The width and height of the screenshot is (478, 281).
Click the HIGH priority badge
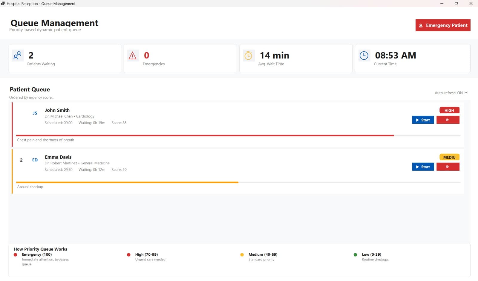coord(449,110)
